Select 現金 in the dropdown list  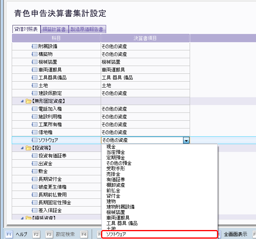click(x=111, y=146)
